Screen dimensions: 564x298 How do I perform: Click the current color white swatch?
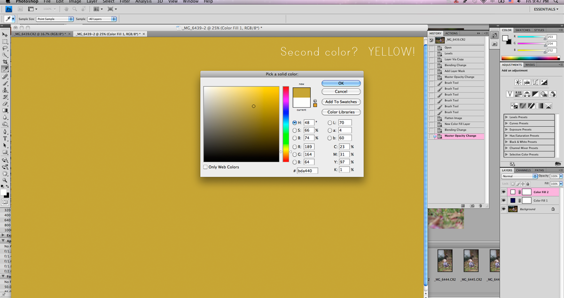pos(301,102)
